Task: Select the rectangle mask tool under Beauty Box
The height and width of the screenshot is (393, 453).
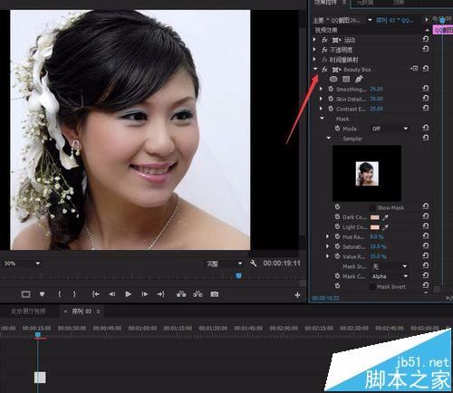Action: click(346, 79)
